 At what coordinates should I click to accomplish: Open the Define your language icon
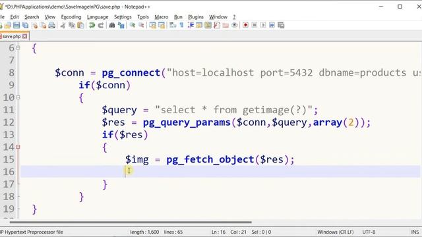(x=199, y=25)
